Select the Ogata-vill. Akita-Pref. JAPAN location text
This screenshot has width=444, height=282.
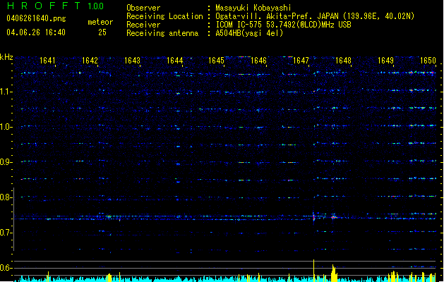[x=315, y=16]
